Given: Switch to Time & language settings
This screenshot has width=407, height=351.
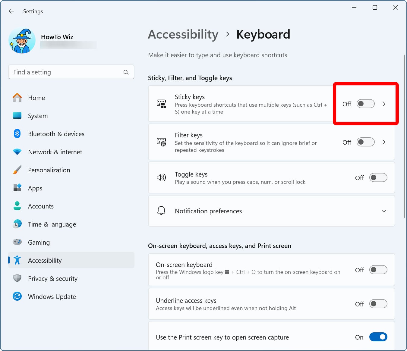Looking at the screenshot, I should [x=52, y=224].
